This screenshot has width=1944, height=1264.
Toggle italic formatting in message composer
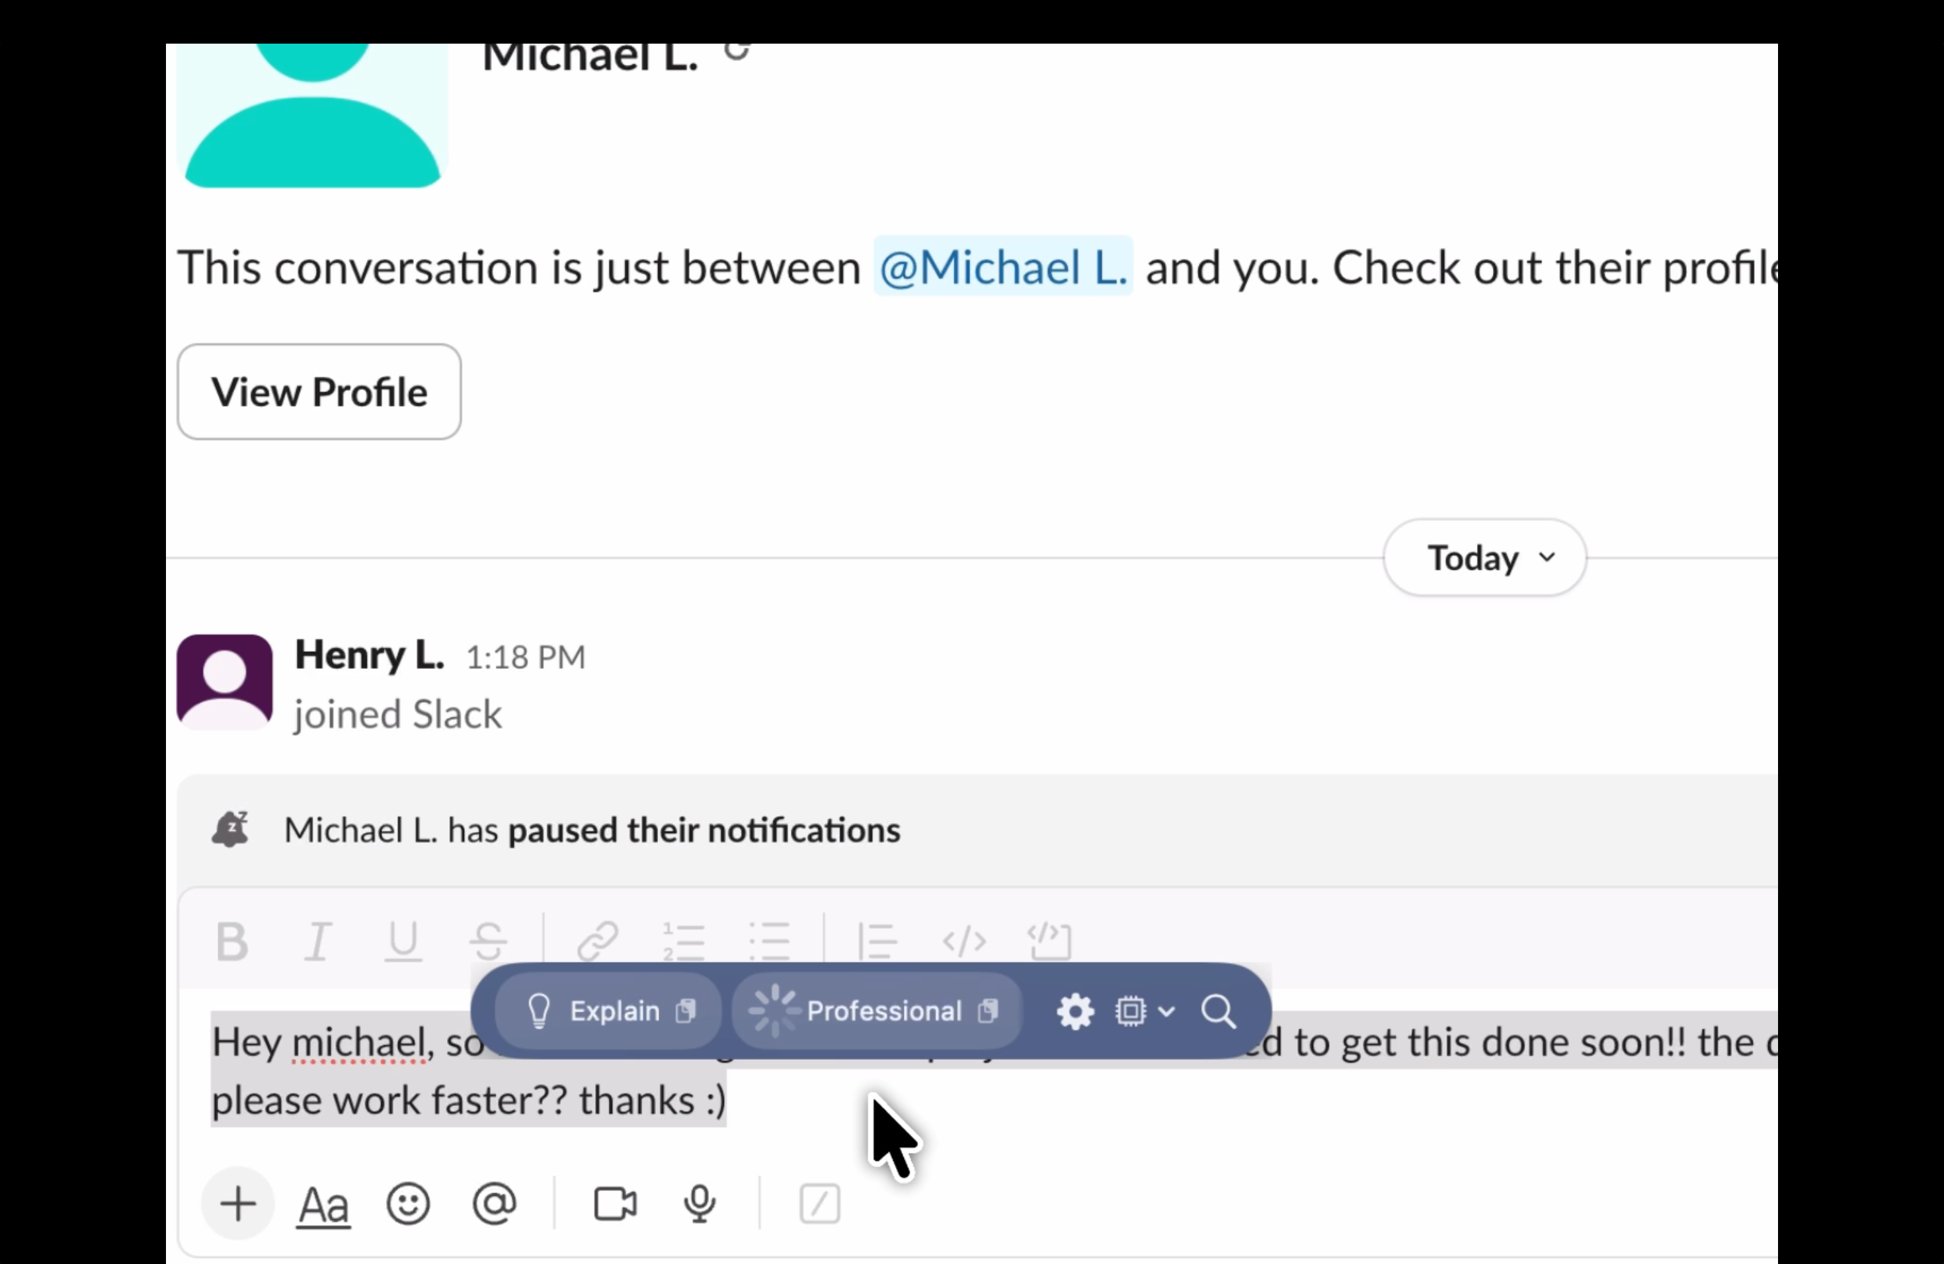(318, 941)
